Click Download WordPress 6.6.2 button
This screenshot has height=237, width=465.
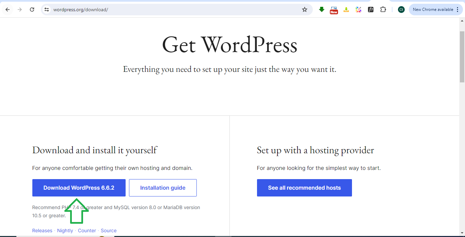[79, 188]
